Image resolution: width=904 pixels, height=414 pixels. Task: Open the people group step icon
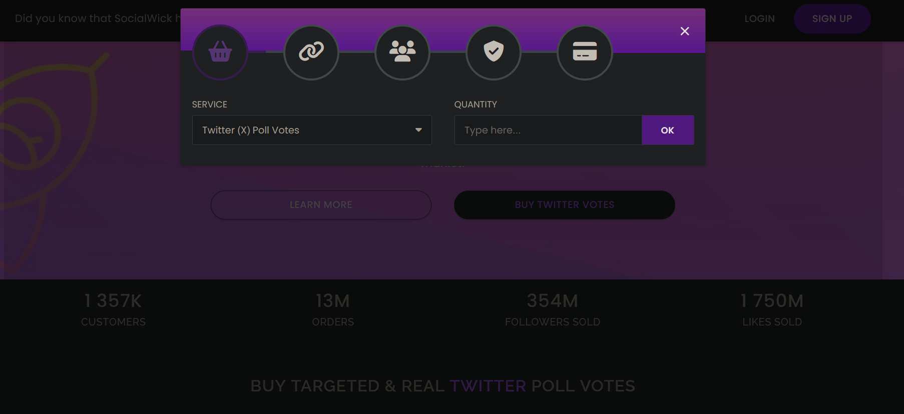tap(402, 52)
